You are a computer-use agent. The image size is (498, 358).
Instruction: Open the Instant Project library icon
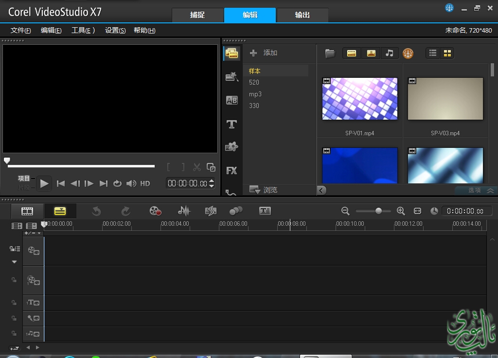[x=231, y=77]
